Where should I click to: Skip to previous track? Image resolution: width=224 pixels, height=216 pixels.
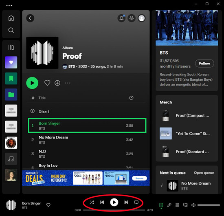pyautogui.click(x=102, y=202)
